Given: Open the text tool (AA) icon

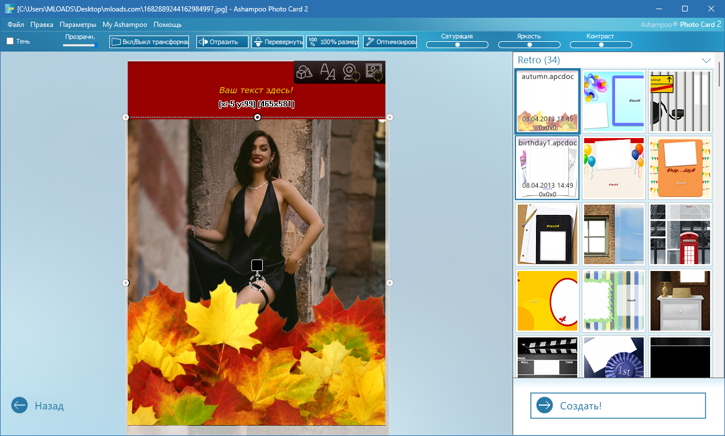Looking at the screenshot, I should 328,72.
